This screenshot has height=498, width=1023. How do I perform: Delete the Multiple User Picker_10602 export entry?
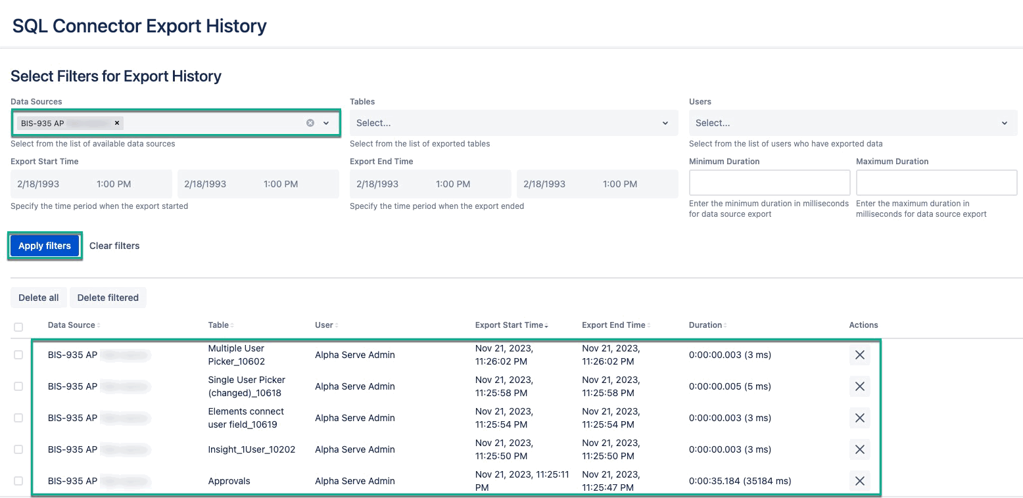click(x=859, y=355)
